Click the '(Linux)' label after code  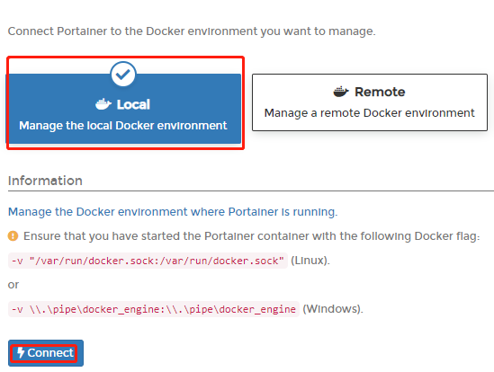[x=310, y=261]
